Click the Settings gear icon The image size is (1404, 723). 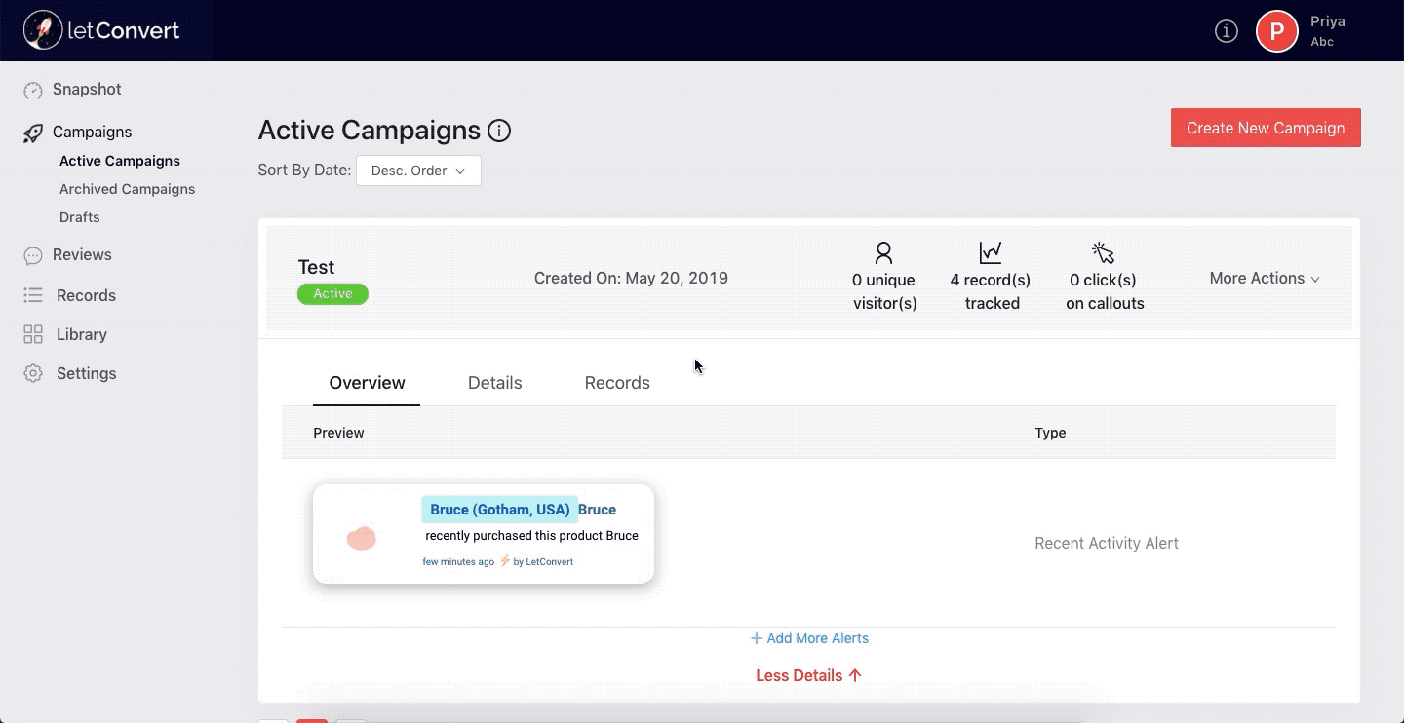(x=33, y=373)
